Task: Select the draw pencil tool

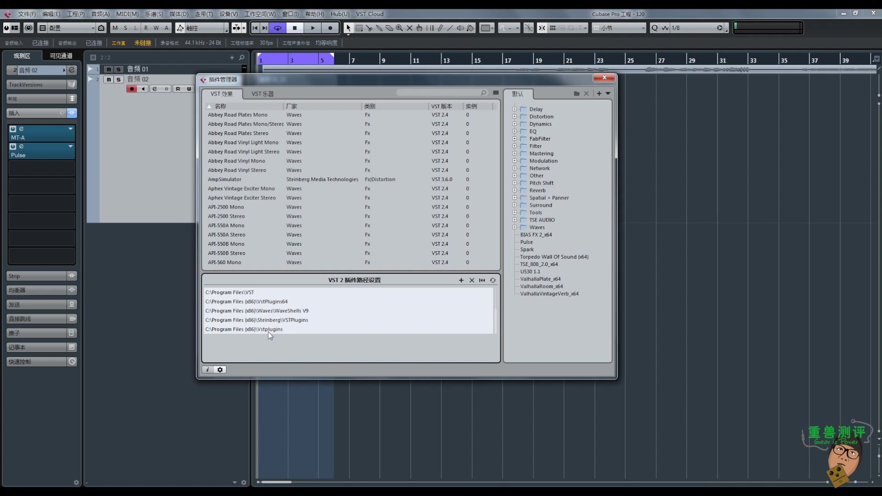Action: point(440,28)
